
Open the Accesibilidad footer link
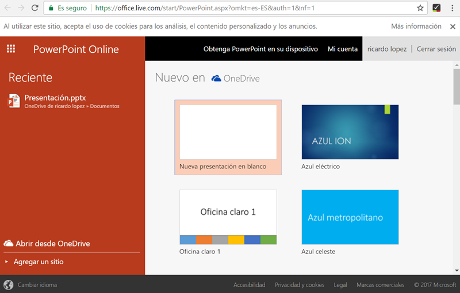point(250,284)
